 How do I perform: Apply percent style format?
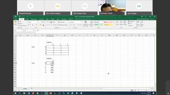coord(74,25)
